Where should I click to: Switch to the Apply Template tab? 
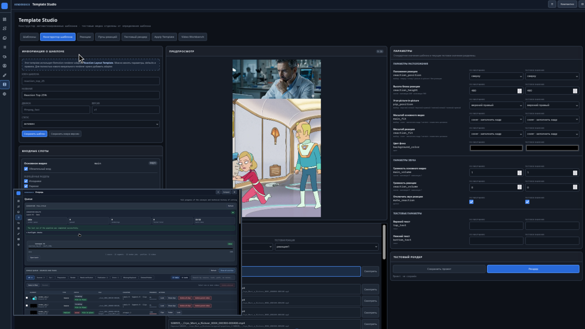click(164, 37)
